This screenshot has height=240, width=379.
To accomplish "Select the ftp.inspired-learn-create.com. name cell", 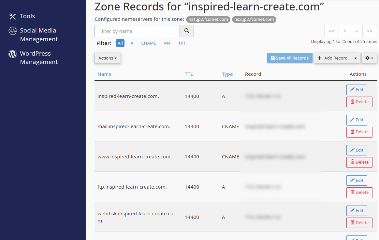I will point(132,187).
